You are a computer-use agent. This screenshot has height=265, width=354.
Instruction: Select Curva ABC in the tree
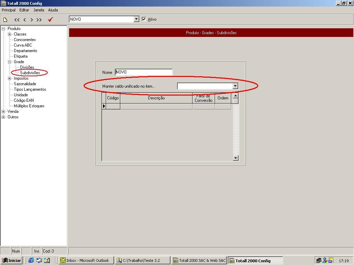click(x=23, y=45)
